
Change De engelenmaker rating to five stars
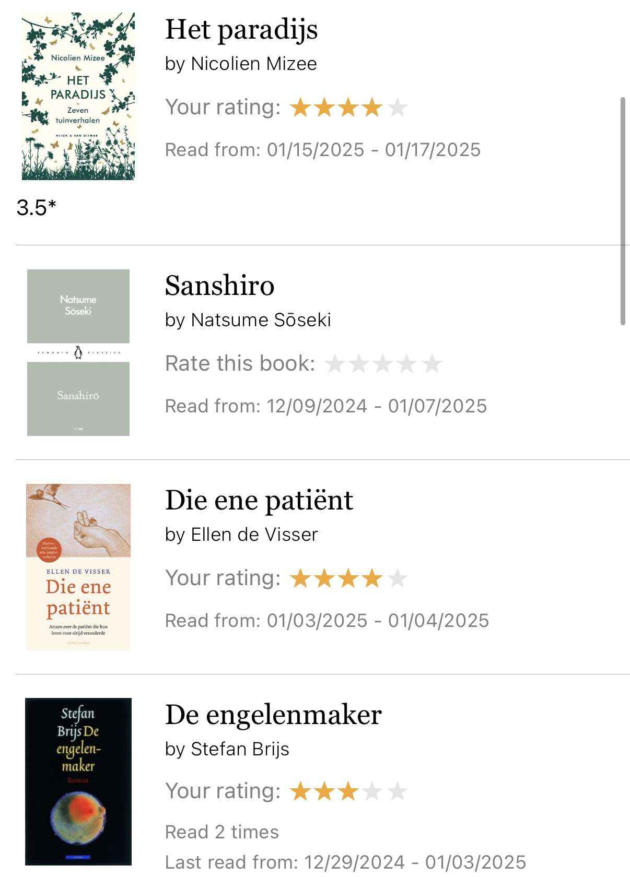point(397,791)
